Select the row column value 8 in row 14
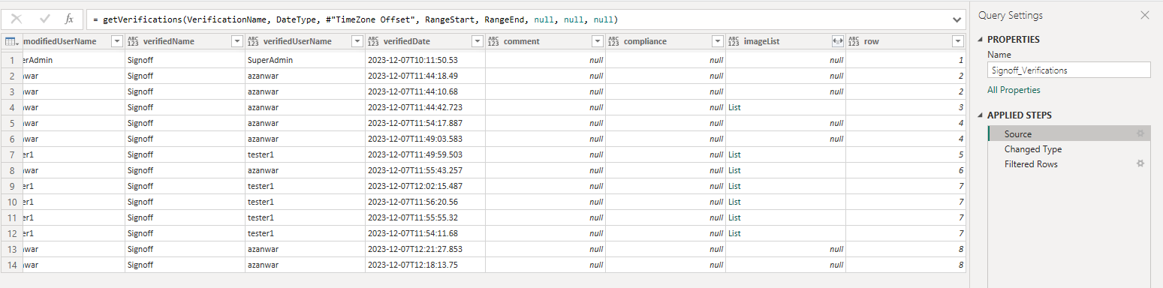 click(905, 265)
